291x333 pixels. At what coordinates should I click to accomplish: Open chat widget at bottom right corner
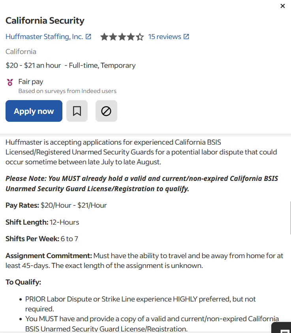[282, 328]
